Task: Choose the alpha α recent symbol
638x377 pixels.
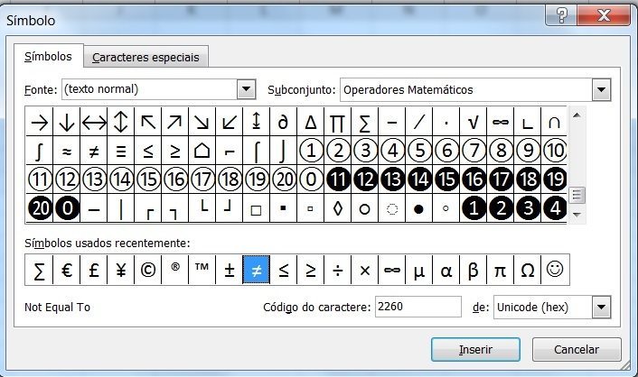Action: [446, 270]
